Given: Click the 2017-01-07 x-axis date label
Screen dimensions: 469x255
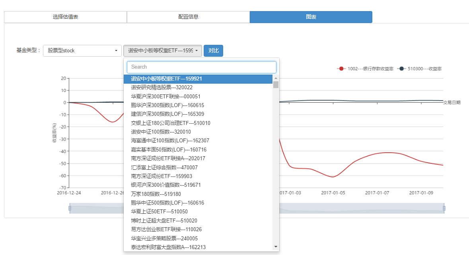Looking at the screenshot, I should point(377,193).
